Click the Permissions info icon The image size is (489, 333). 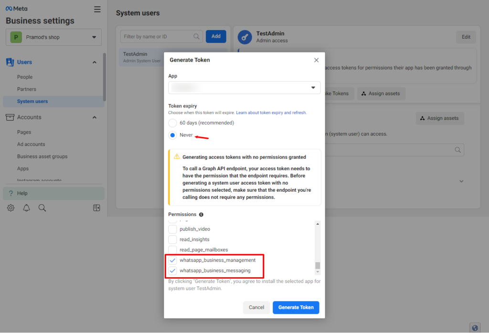pyautogui.click(x=201, y=215)
